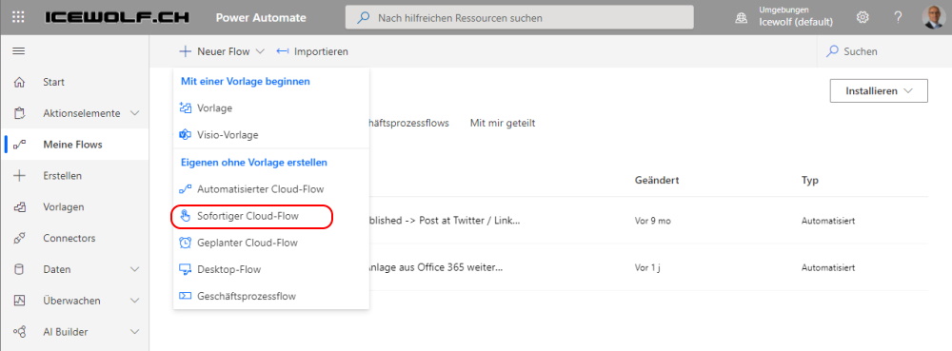
Task: Click the plus icon of Neuer Flow
Action: click(186, 51)
